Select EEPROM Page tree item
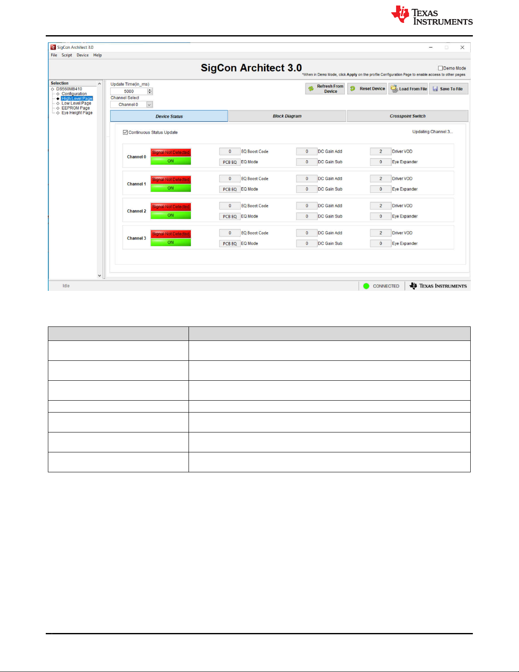The image size is (519, 672). (x=75, y=108)
